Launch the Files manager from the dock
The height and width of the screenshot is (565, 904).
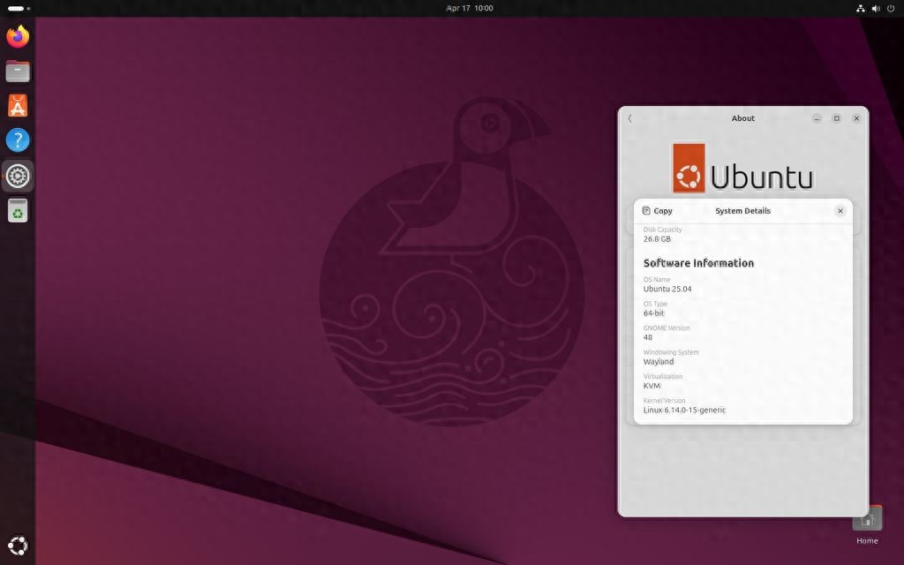[x=18, y=72]
